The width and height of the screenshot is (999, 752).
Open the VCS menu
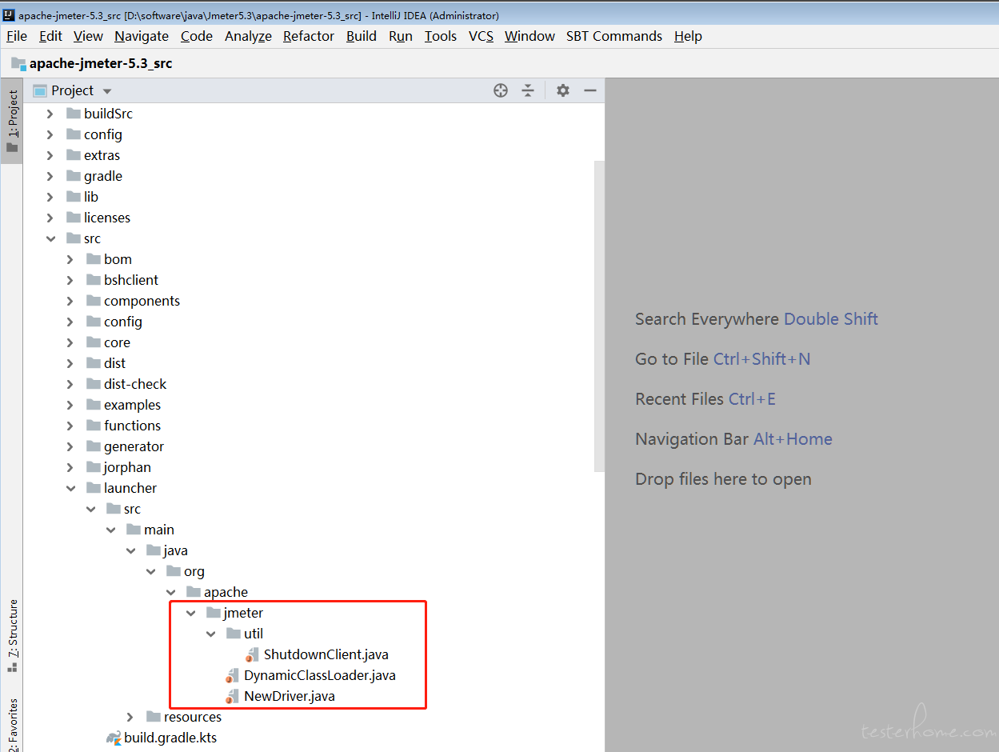481,36
